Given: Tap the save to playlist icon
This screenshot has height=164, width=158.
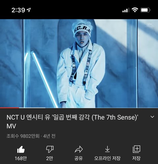Looking at the screenshot, I should [136, 149].
